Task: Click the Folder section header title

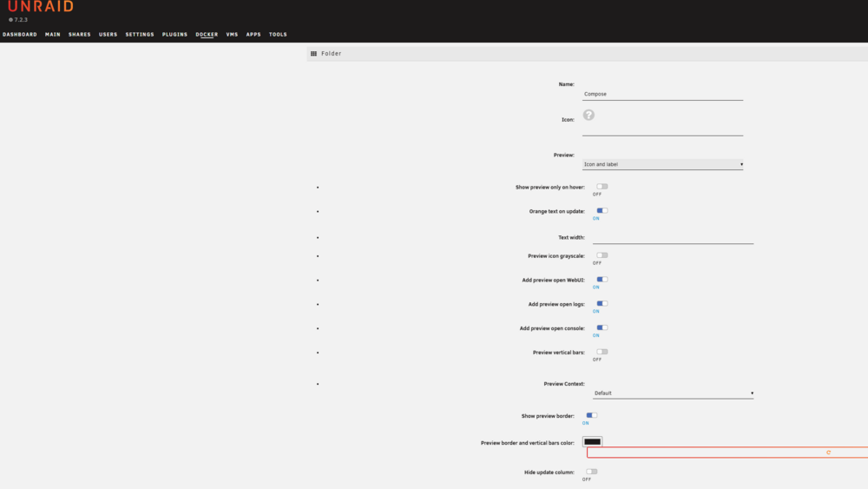Action: click(x=331, y=54)
